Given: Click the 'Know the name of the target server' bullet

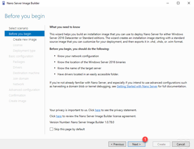Looking at the screenshot, I should click(x=79, y=68).
